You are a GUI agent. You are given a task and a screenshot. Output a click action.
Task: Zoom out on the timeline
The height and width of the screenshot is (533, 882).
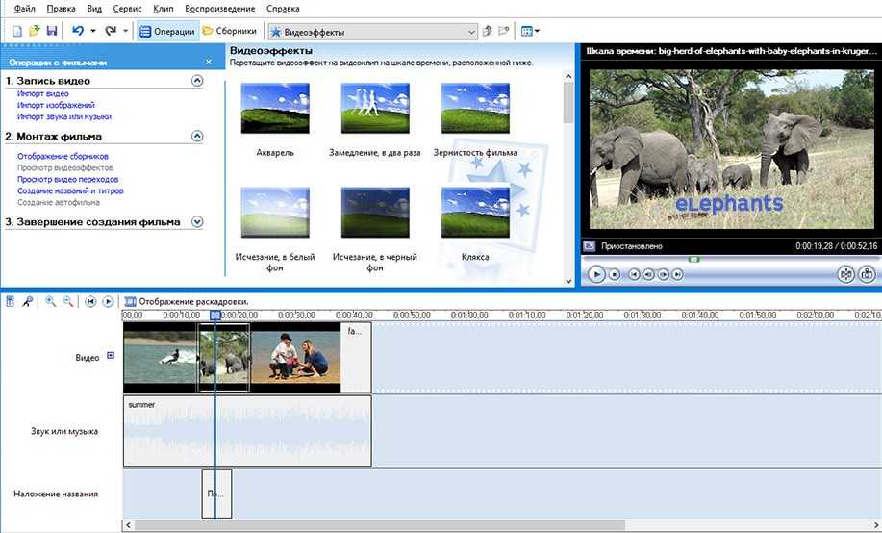pos(68,302)
